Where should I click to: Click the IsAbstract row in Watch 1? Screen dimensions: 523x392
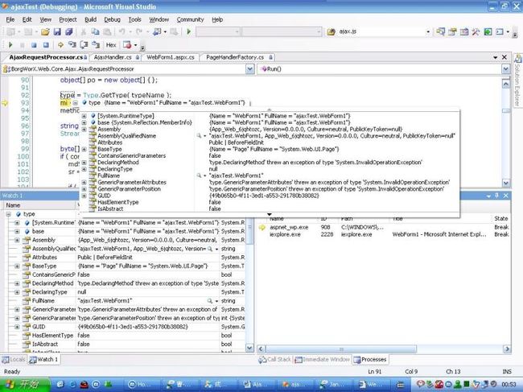coord(123,345)
